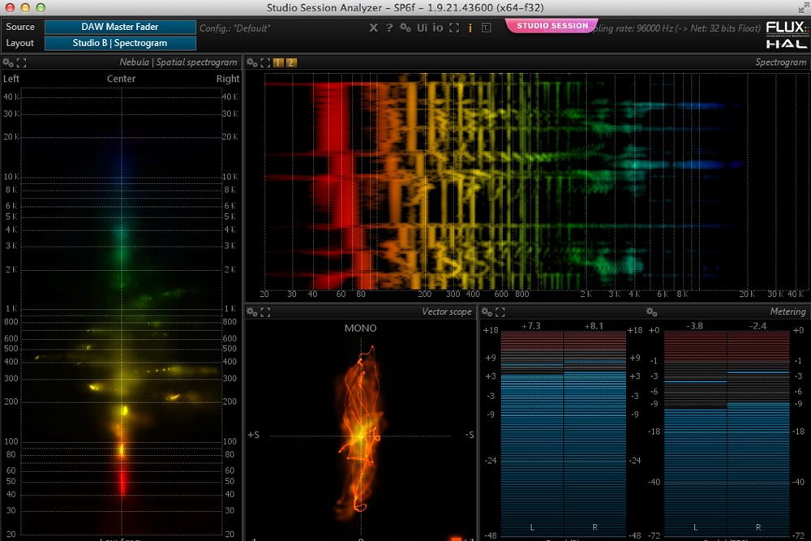Image resolution: width=811 pixels, height=541 pixels.
Task: Click the X icon in the top toolbar
Action: tap(373, 28)
